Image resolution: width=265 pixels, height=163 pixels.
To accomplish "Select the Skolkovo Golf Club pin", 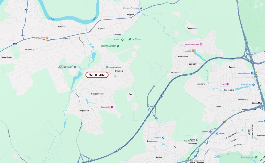I will pos(256,157).
